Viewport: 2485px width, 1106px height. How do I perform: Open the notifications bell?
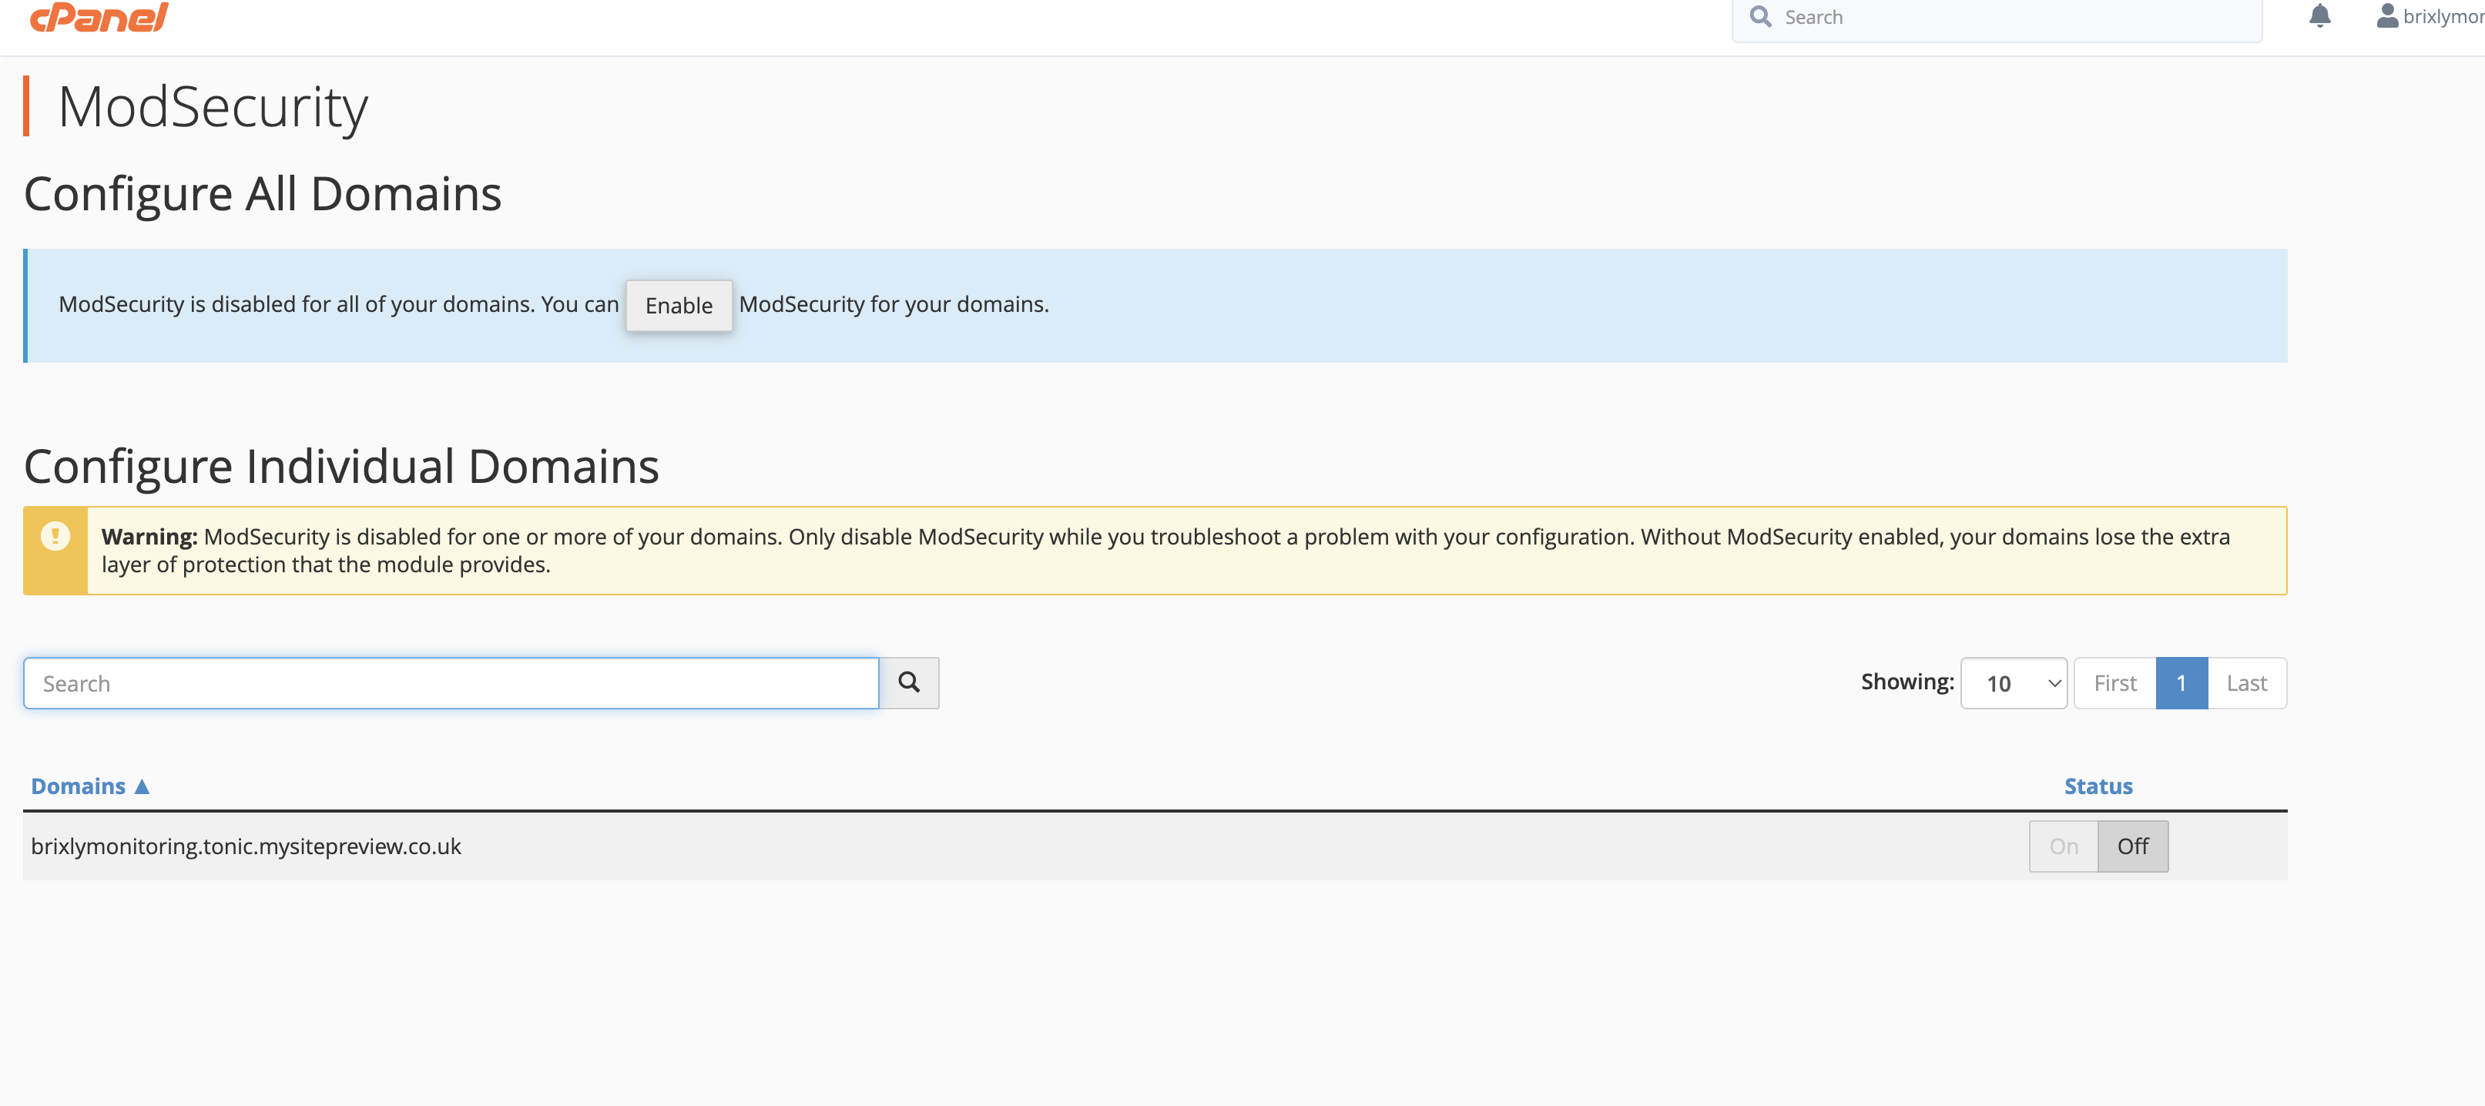tap(2319, 15)
